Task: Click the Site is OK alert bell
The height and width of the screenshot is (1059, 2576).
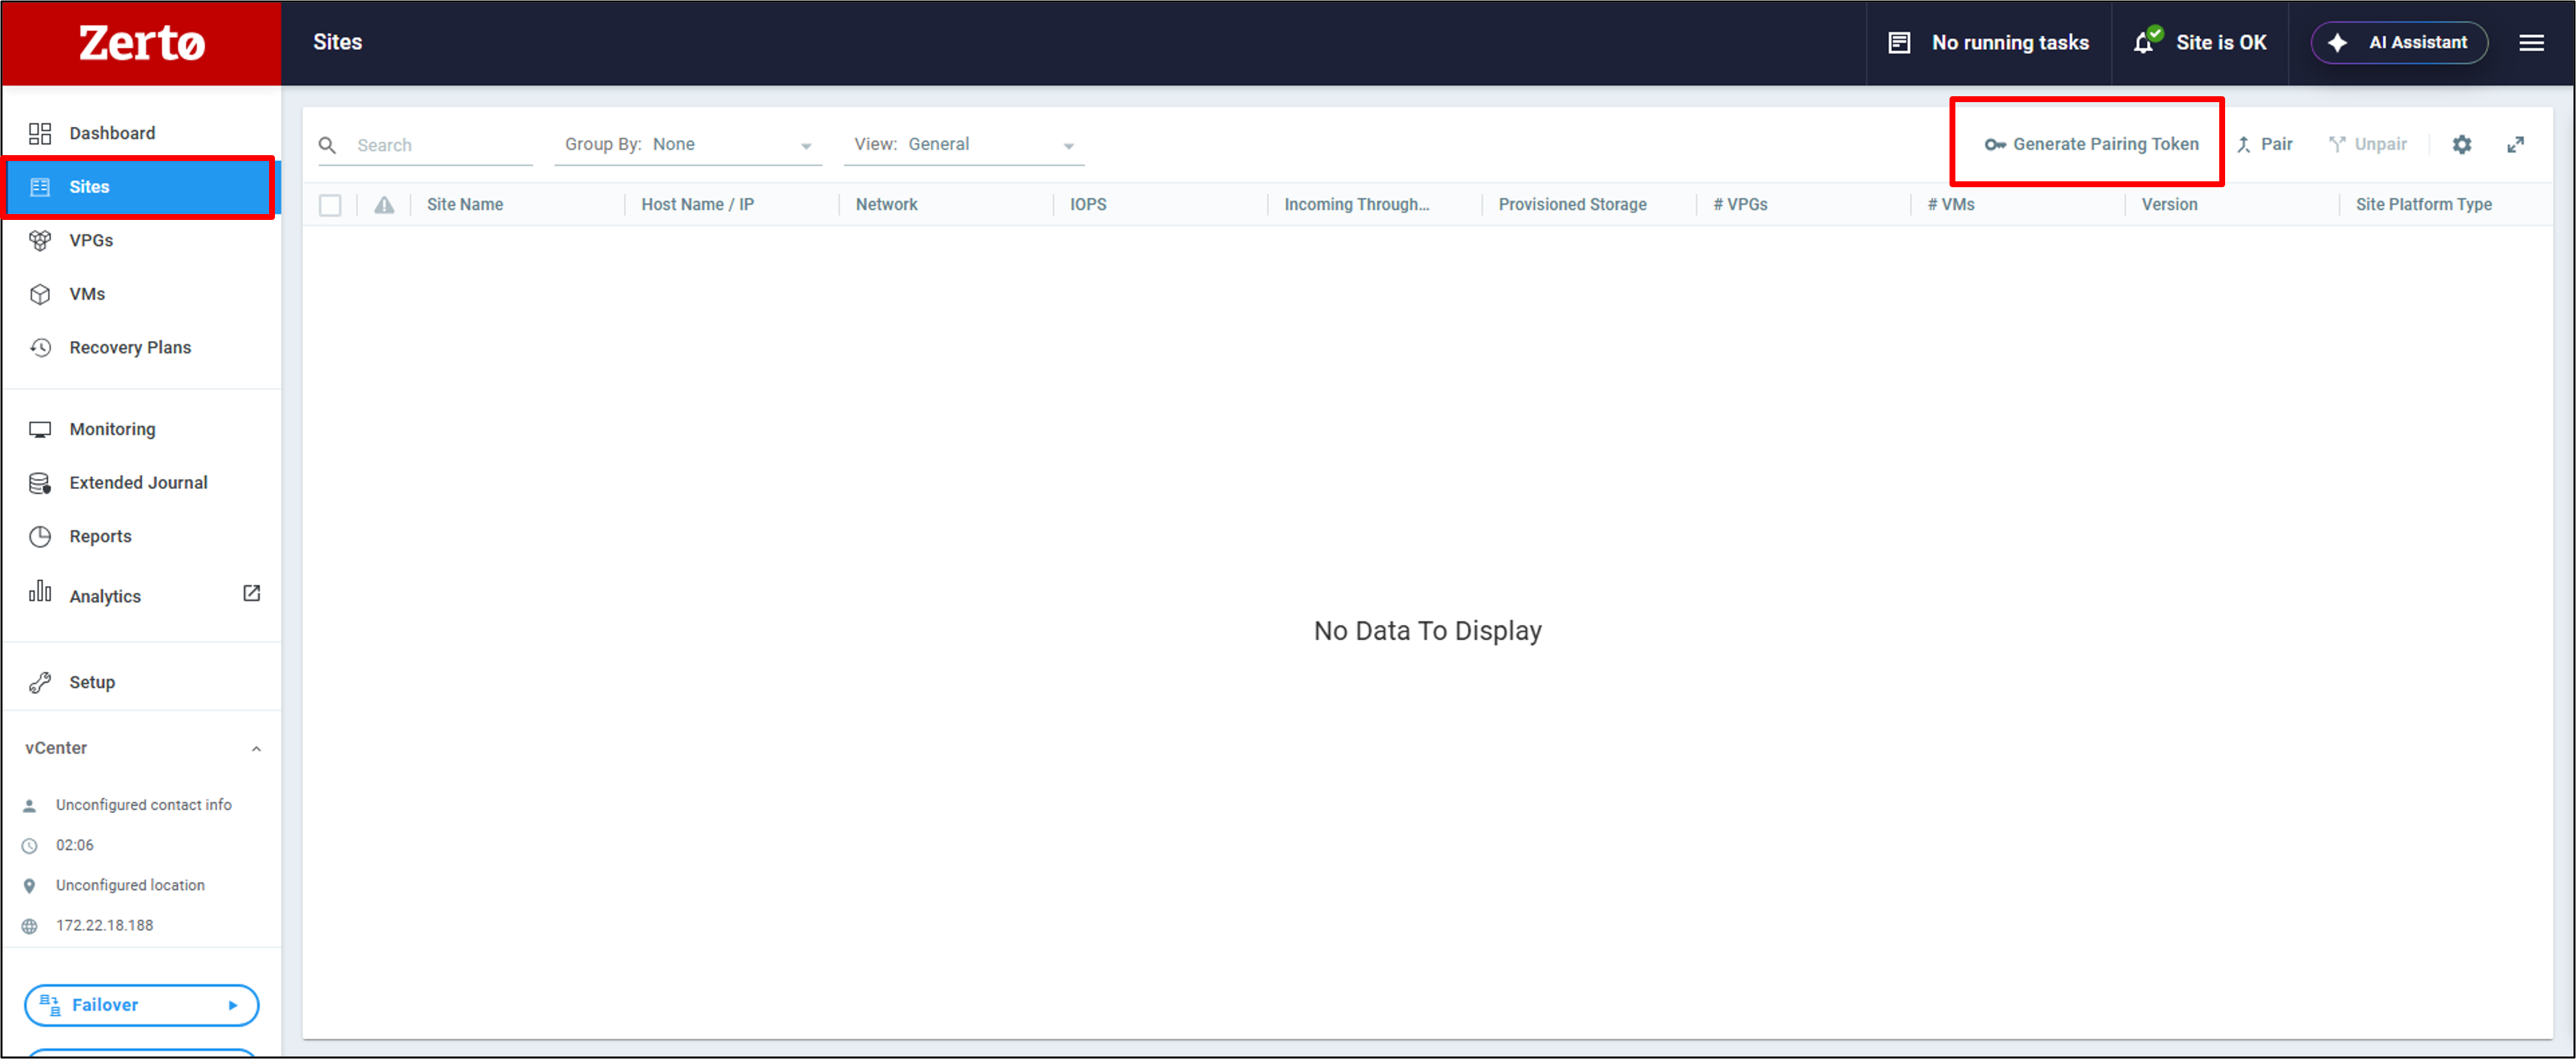Action: tap(2146, 41)
